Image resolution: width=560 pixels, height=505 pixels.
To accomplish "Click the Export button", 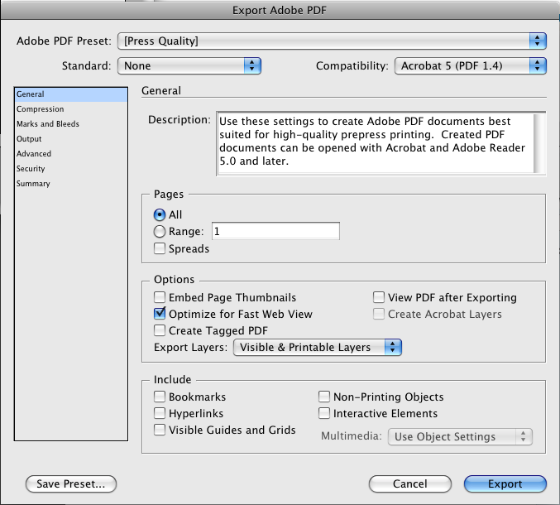I will 505,484.
